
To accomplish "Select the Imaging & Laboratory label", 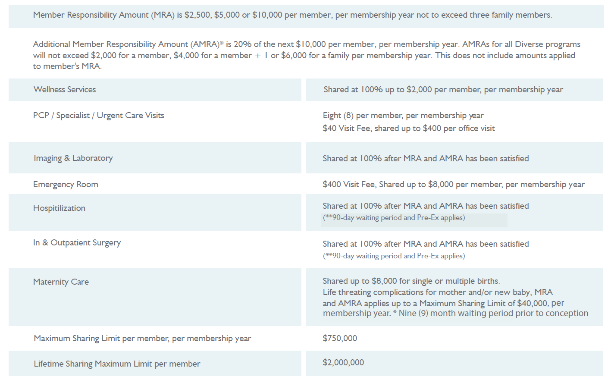I will coord(73,158).
